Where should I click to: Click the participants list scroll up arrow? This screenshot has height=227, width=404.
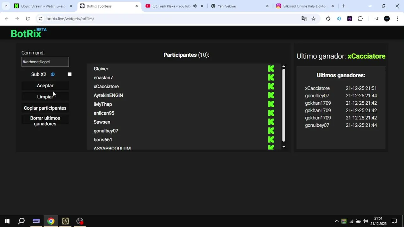tap(284, 66)
